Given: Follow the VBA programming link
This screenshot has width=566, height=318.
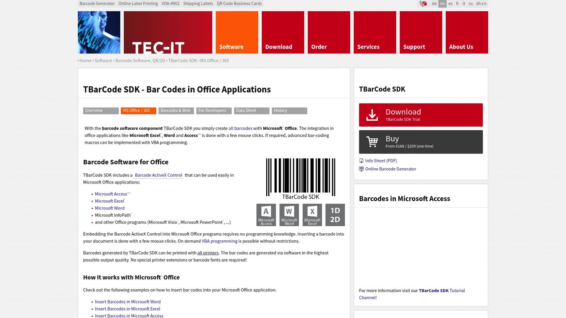Looking at the screenshot, I should coord(219,241).
